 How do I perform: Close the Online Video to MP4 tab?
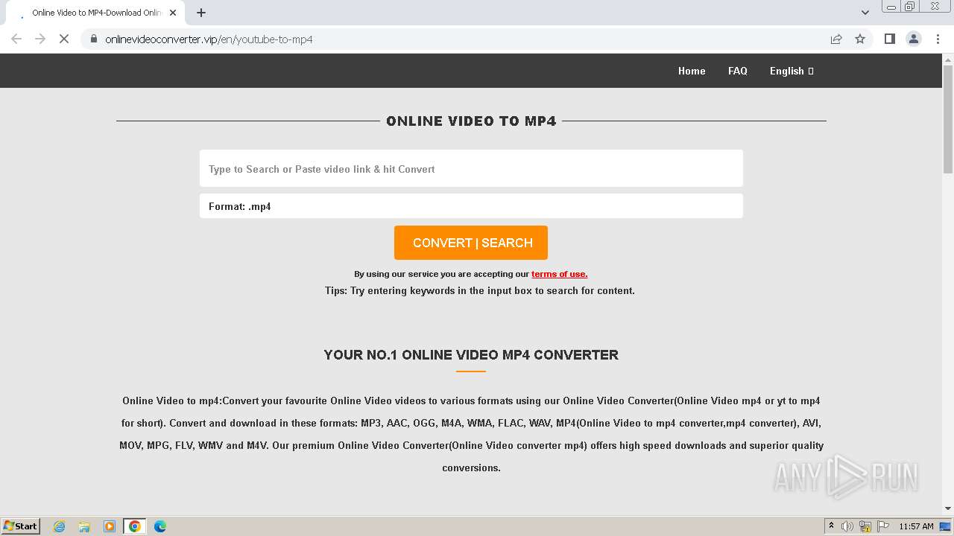click(173, 13)
